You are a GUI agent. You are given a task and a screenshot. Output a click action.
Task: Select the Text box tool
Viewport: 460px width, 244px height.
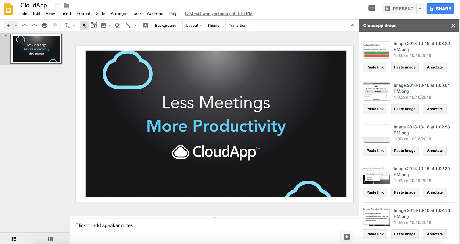(94, 26)
